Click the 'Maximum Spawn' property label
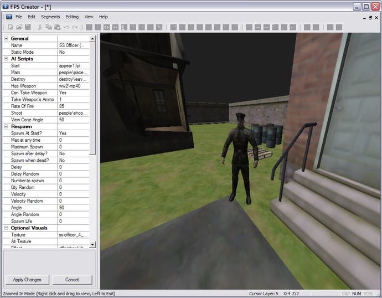This screenshot has width=382, height=298. click(27, 147)
